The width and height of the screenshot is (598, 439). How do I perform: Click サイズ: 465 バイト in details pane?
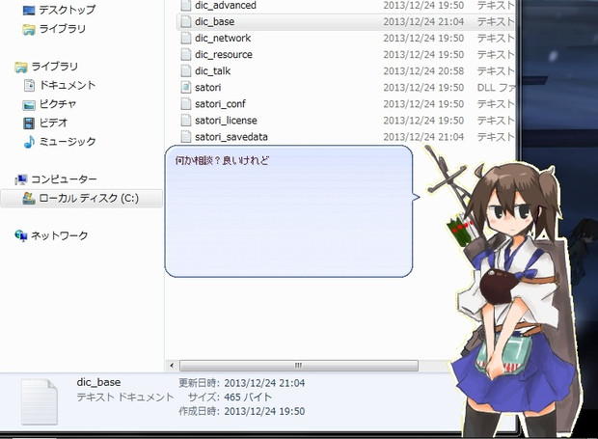pos(230,398)
